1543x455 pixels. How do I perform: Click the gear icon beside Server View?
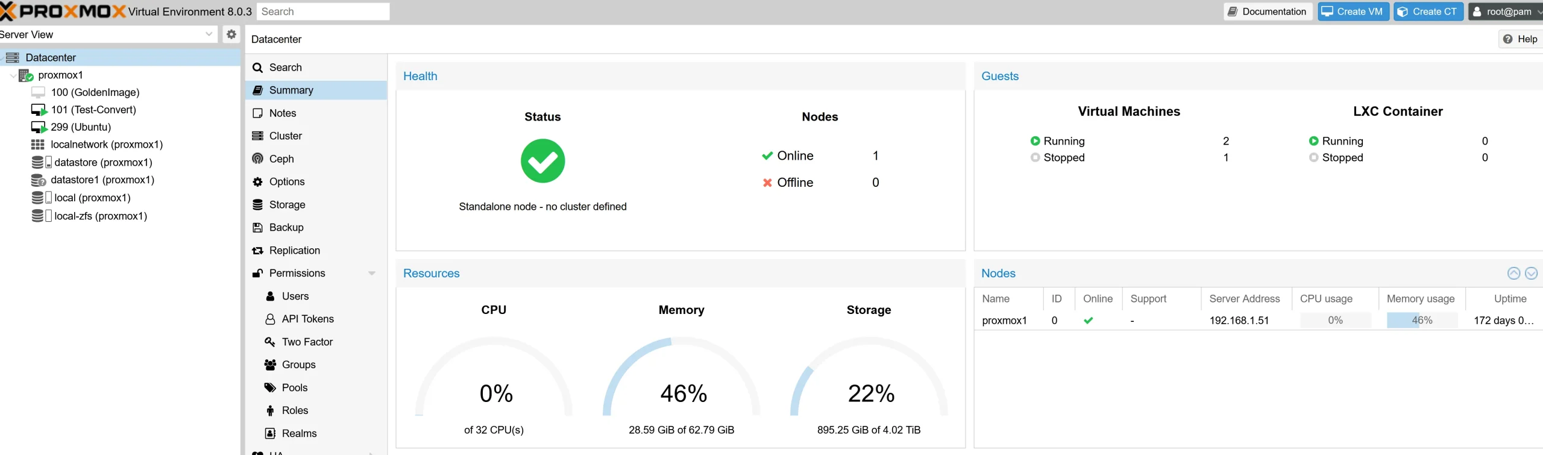coord(231,34)
